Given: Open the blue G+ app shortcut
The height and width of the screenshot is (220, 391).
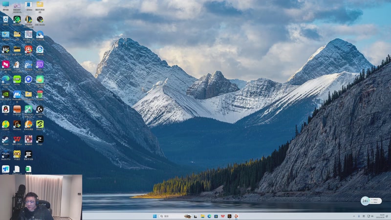Looking at the screenshot, I should coord(28,65).
